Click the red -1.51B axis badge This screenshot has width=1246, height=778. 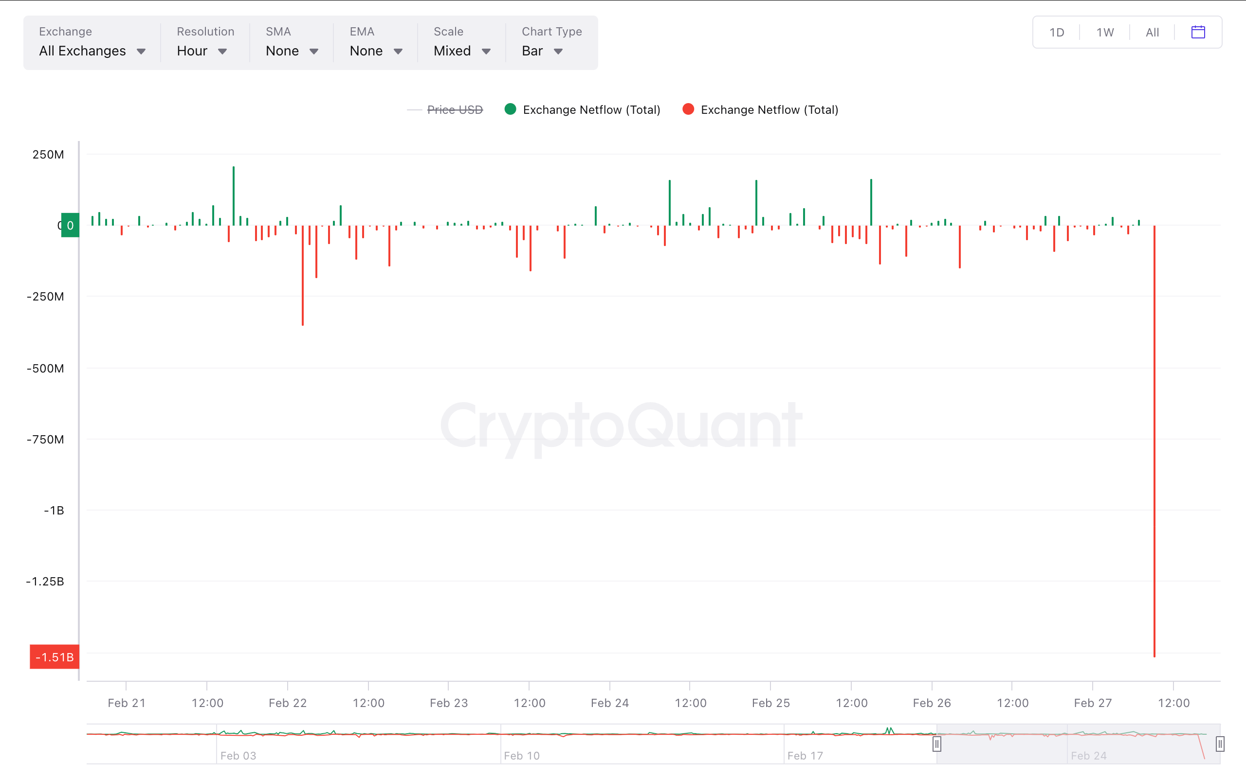[x=54, y=657]
